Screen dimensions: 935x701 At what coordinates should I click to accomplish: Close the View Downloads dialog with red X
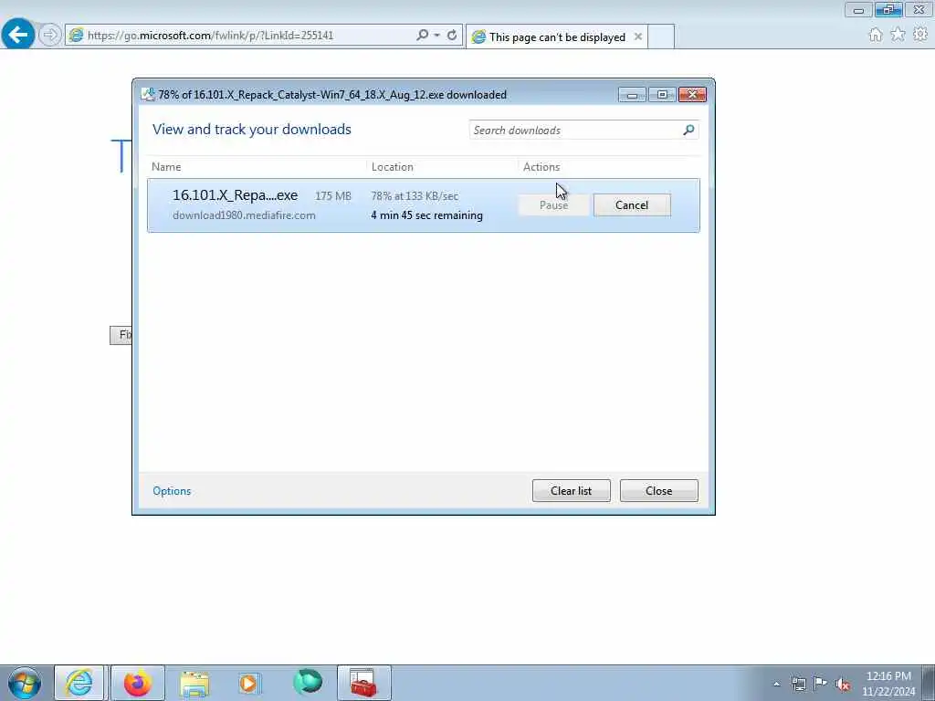click(692, 95)
